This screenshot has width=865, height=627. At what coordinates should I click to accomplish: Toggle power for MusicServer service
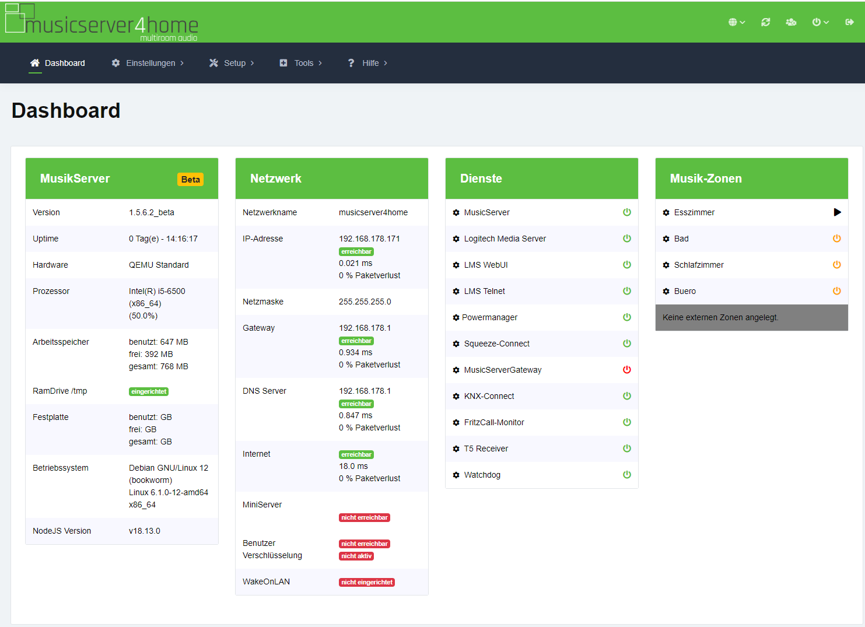627,212
